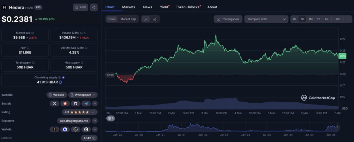This screenshot has width=354, height=142.
Task: Open Hedera's Telegram social link
Action: tap(86, 104)
